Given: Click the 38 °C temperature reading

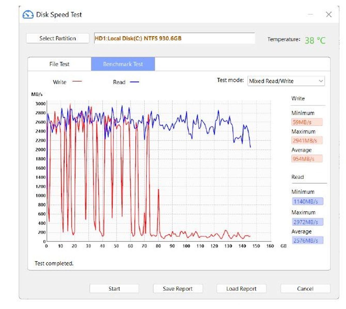Looking at the screenshot, I should tap(315, 40).
